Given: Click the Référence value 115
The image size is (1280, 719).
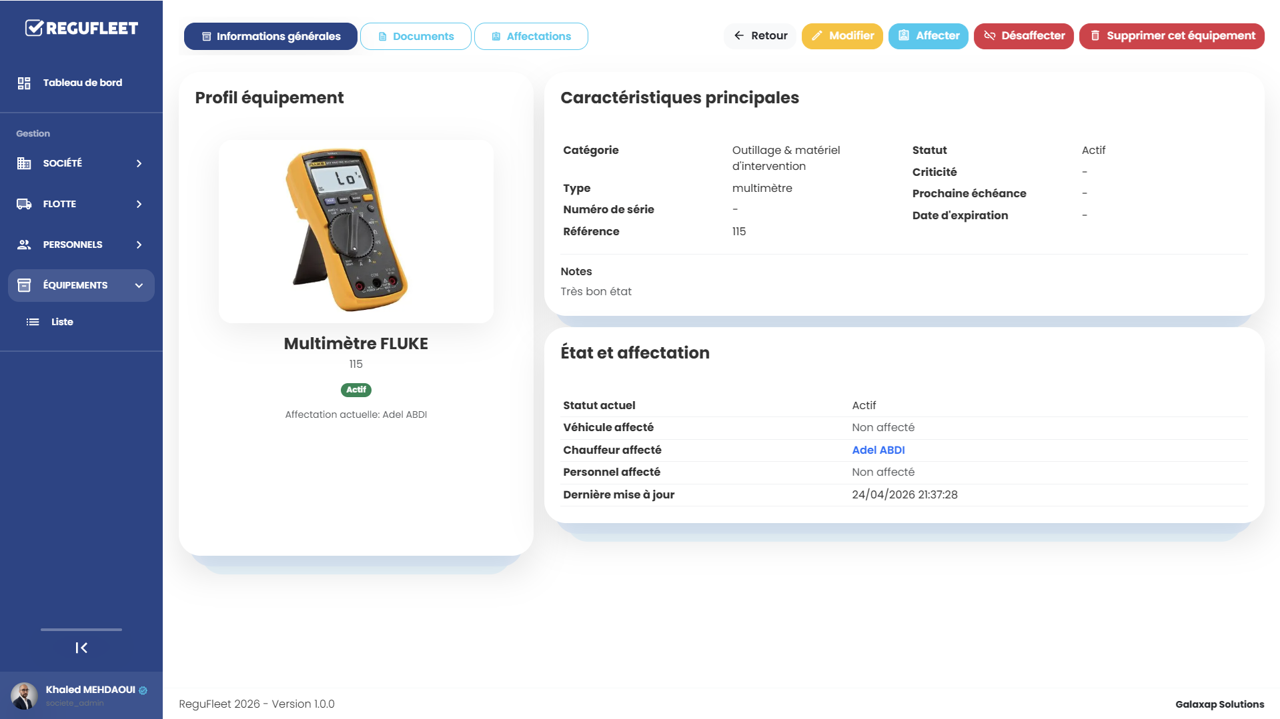Looking at the screenshot, I should click(x=738, y=231).
